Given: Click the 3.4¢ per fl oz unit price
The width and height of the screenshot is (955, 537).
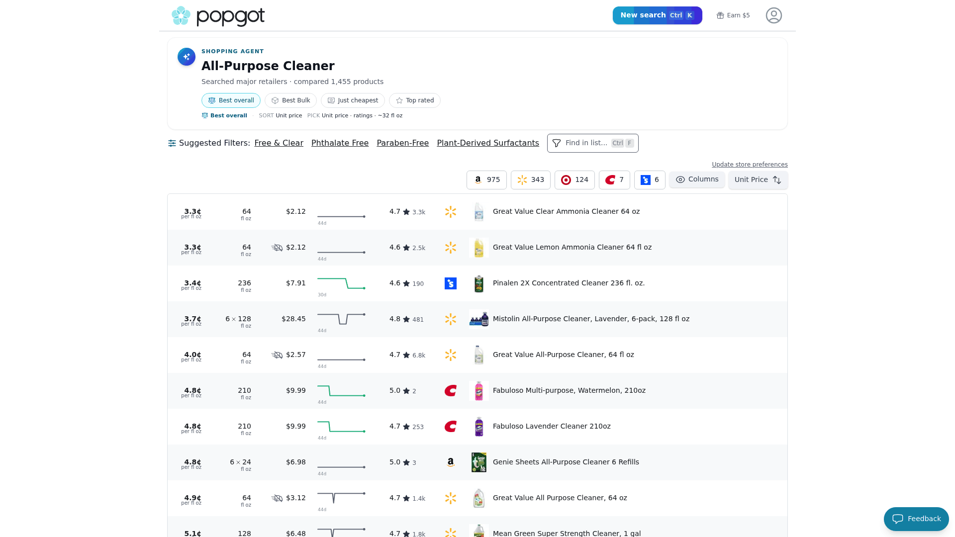Looking at the screenshot, I should click(x=192, y=284).
